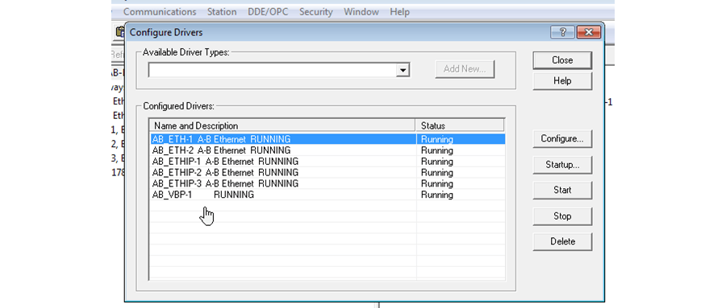Open the Window menu

[x=361, y=12]
